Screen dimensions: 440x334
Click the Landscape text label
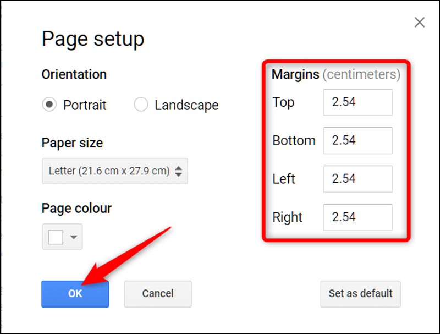pos(186,105)
